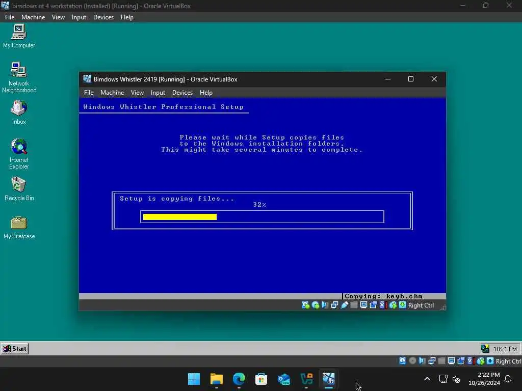Open host network status tray icon
The width and height of the screenshot is (522, 391).
443,379
